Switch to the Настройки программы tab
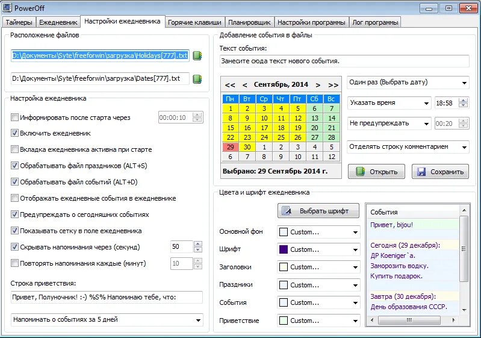The height and width of the screenshot is (338, 481). click(x=311, y=22)
